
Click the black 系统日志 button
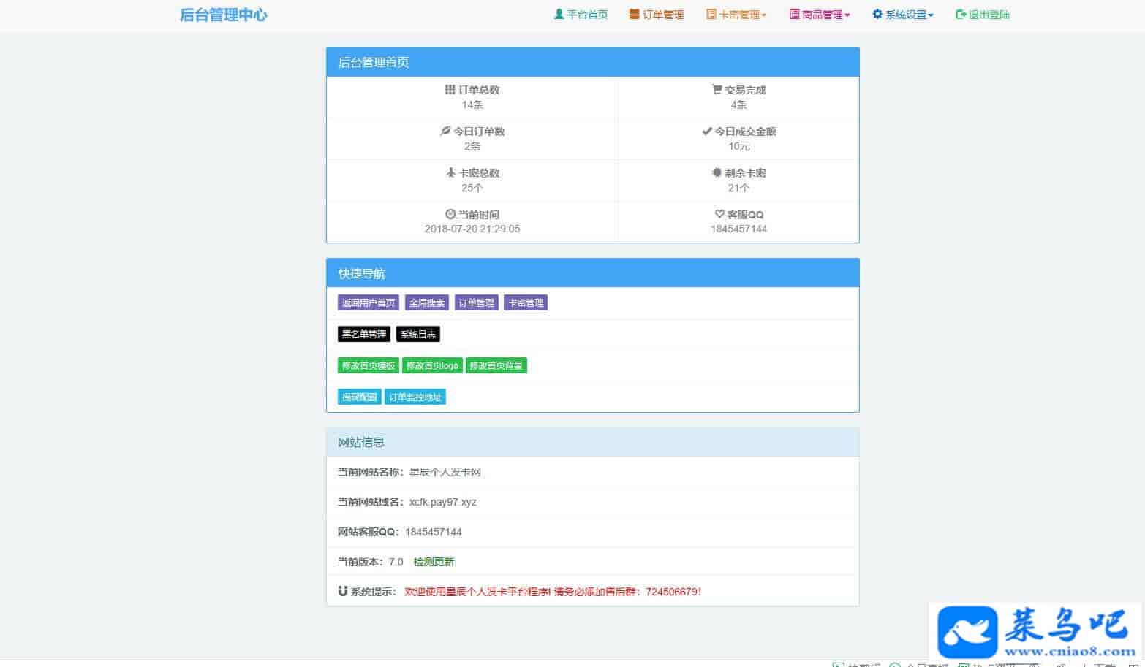(418, 335)
